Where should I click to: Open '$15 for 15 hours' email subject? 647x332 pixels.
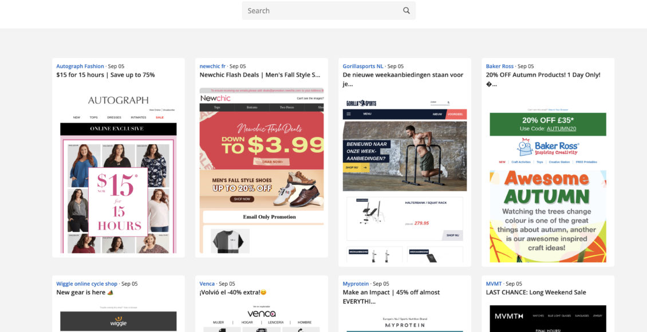click(105, 75)
